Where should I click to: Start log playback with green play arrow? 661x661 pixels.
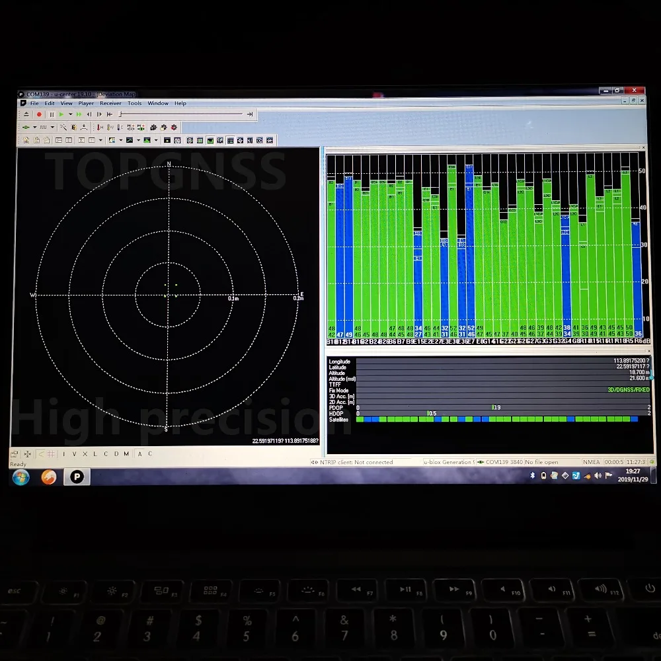[61, 114]
